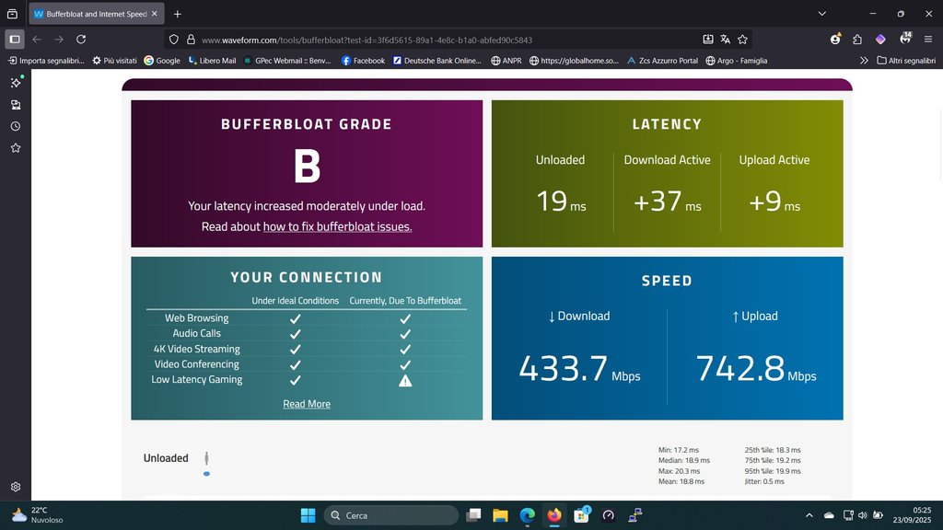Click the Read More link
The width and height of the screenshot is (943, 530).
307,404
